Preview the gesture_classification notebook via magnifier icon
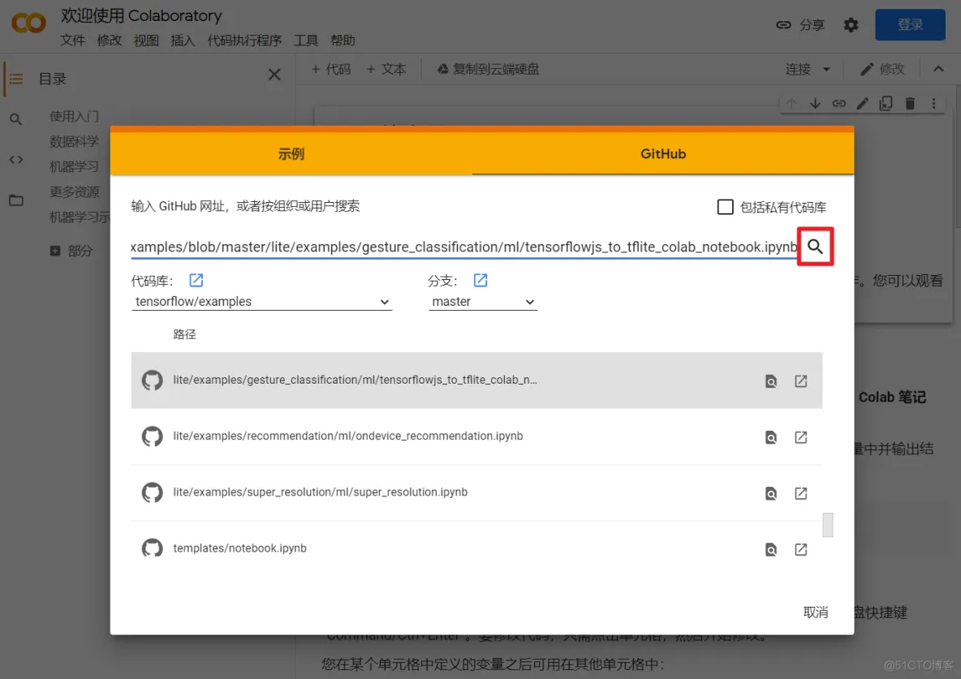 coord(771,381)
